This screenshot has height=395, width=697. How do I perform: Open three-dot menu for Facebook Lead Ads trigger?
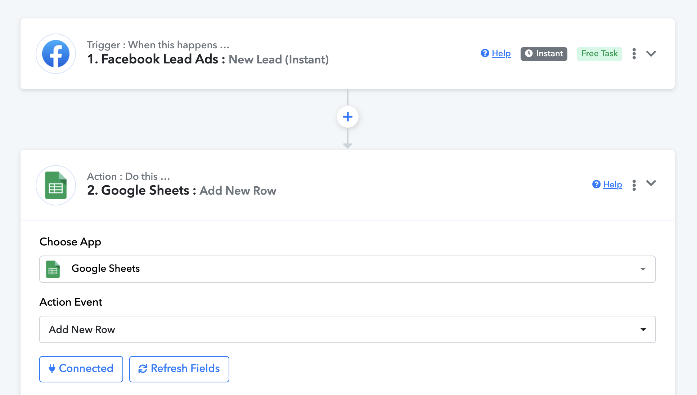pos(634,54)
